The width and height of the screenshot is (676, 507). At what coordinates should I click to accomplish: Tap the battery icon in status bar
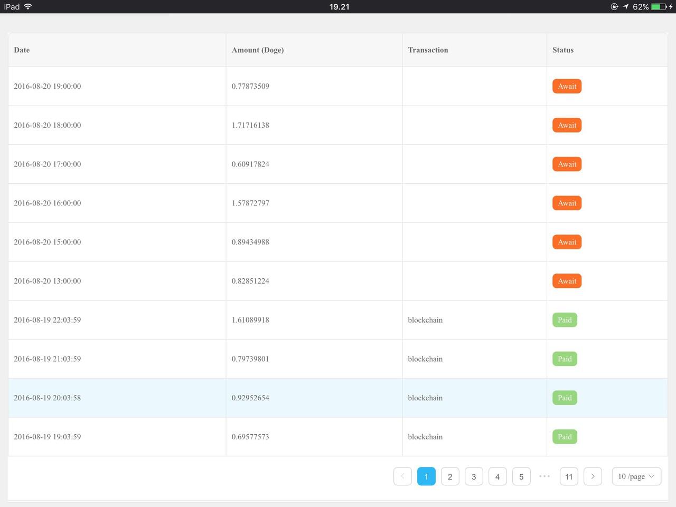(659, 6)
